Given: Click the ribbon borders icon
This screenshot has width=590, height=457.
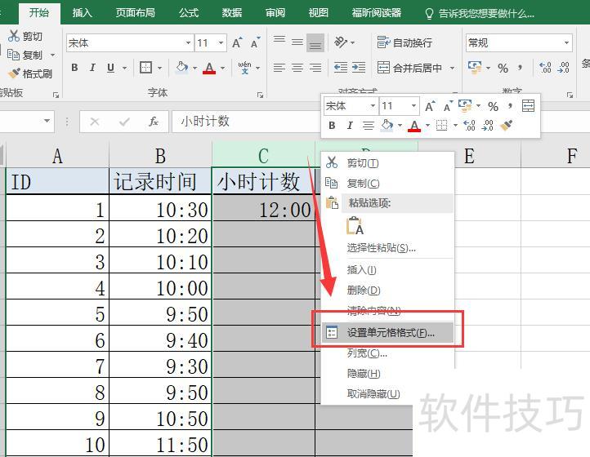Looking at the screenshot, I should [145, 68].
